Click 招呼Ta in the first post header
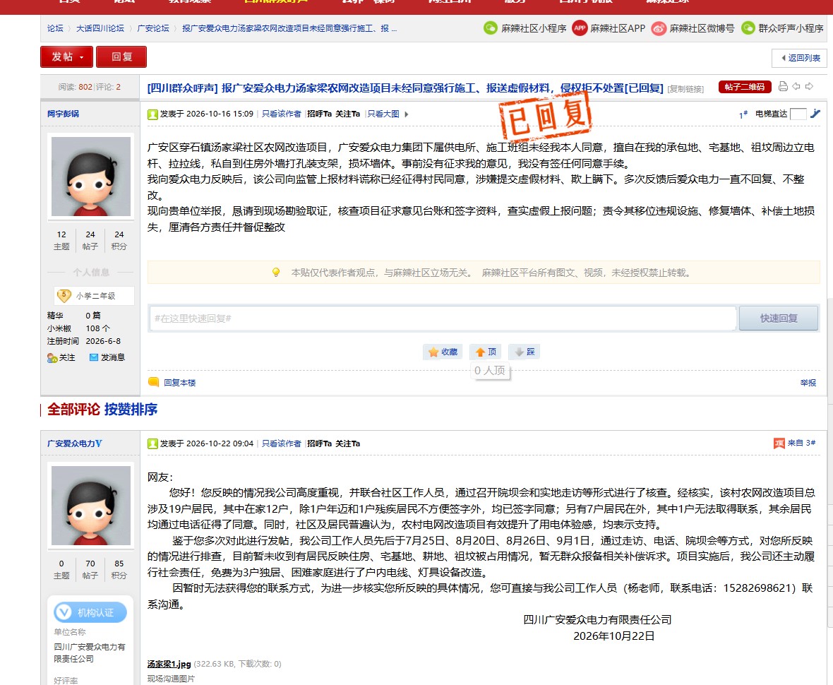833x685 pixels. 319,114
